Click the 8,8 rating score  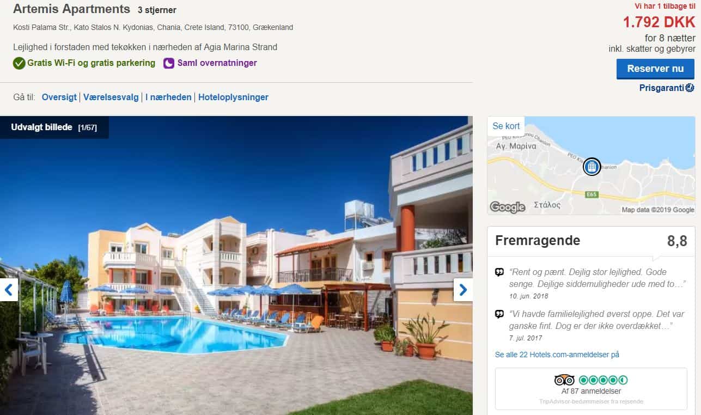pos(677,241)
